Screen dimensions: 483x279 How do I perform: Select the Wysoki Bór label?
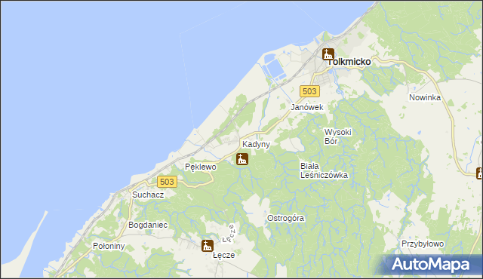click(x=337, y=136)
